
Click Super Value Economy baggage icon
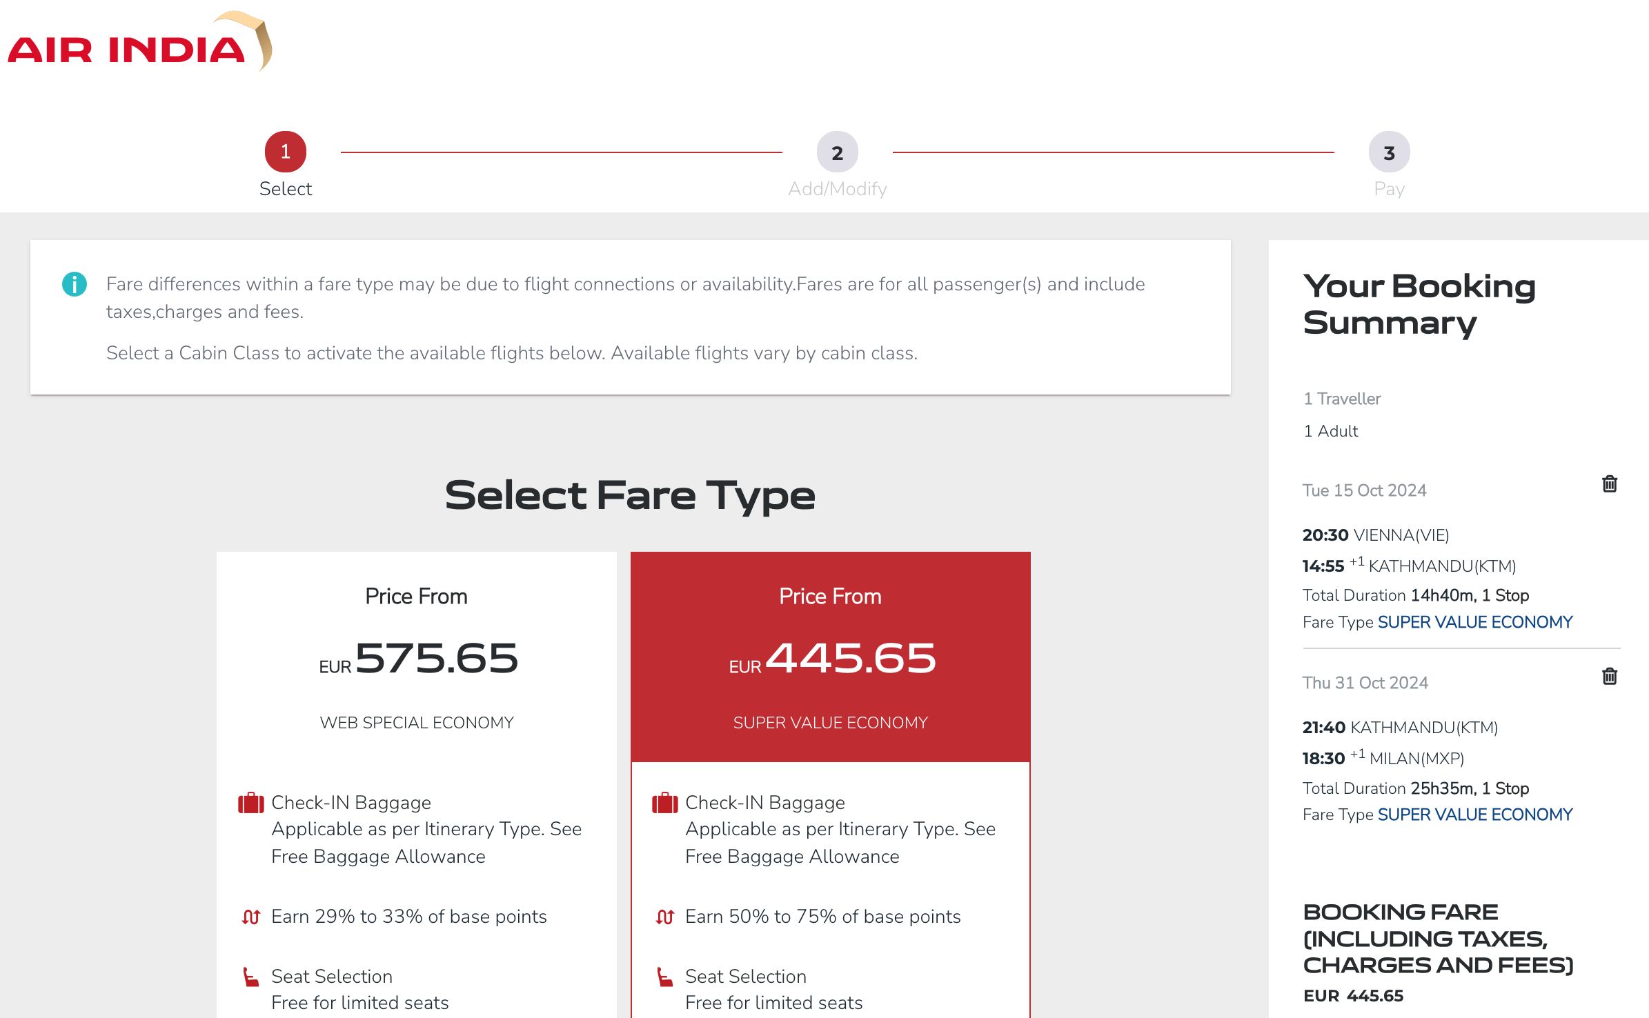pyautogui.click(x=665, y=804)
